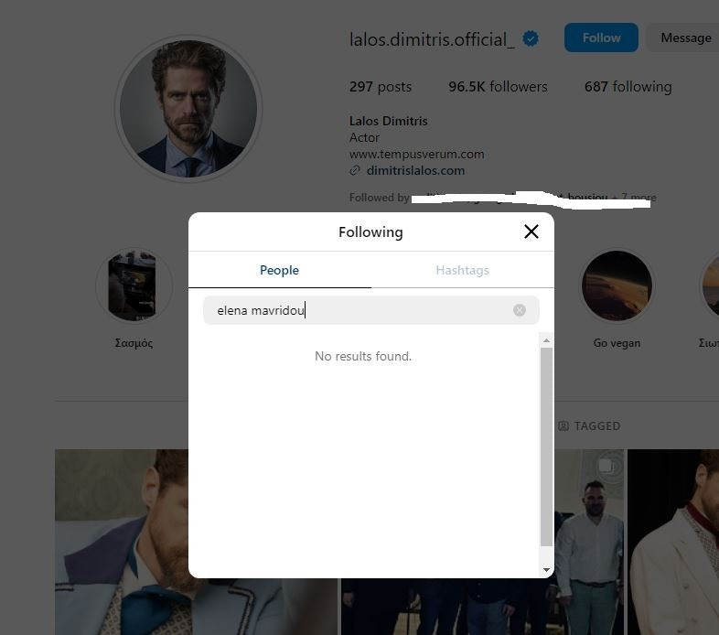Viewport: 719px width, 635px height.
Task: Open the dimitrislalos.com link
Action: coord(415,170)
